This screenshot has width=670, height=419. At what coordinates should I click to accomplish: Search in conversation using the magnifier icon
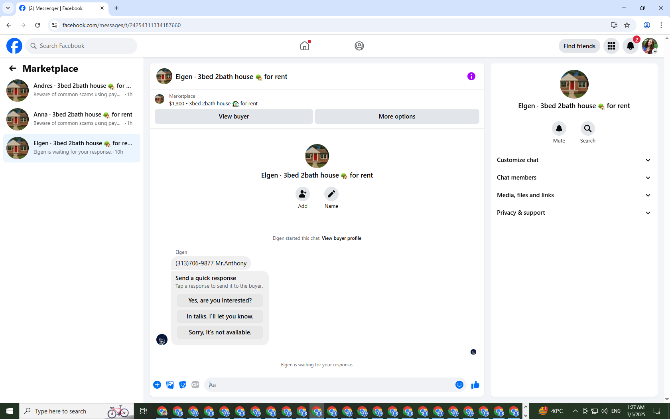[588, 128]
